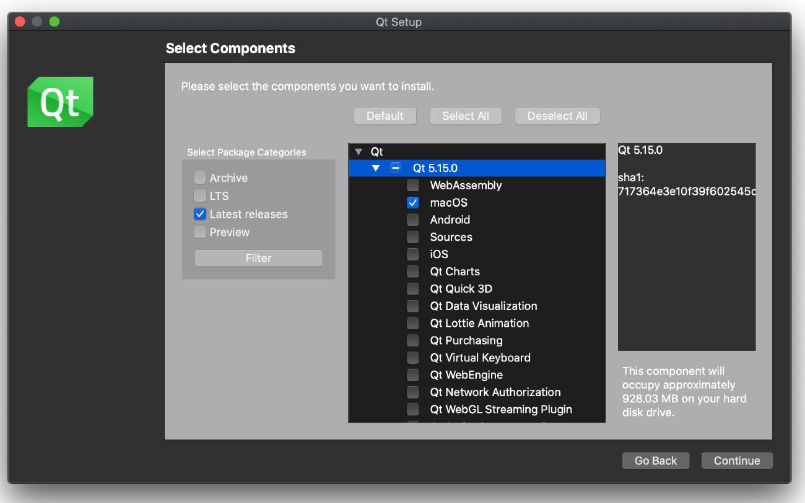Enable the Preview category checkbox
Viewport: 805px width, 503px height.
point(199,232)
